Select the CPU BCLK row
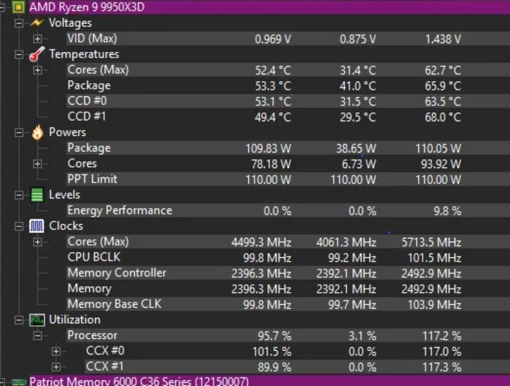This screenshot has height=386, width=510. pyautogui.click(x=288, y=257)
